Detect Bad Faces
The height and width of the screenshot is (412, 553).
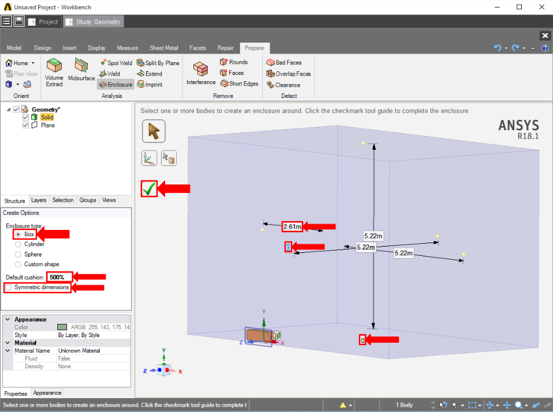pyautogui.click(x=284, y=62)
